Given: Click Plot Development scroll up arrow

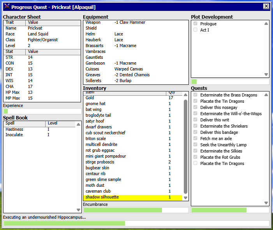Looking at the screenshot, I should 266,24.
